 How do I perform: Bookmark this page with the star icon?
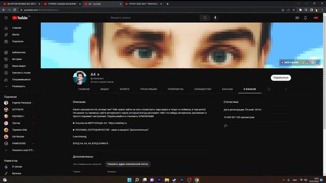tap(293, 10)
